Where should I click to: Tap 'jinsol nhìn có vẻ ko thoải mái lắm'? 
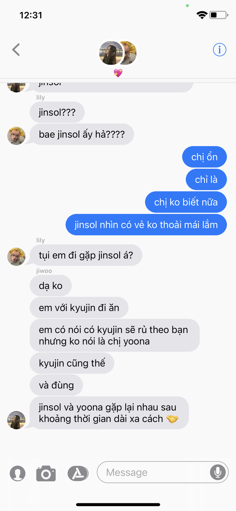[x=146, y=225]
